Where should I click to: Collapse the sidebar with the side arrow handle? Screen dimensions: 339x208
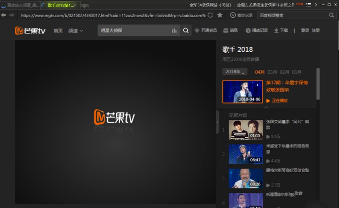tap(217, 122)
